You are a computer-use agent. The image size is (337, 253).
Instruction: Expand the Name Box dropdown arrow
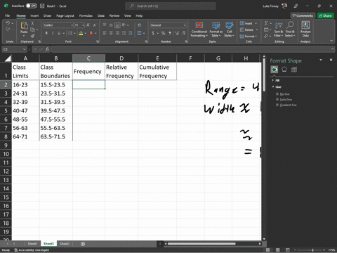coord(24,49)
